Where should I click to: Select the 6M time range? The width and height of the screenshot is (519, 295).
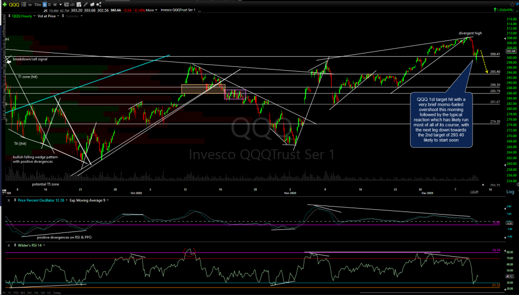pyautogui.click(x=23, y=293)
